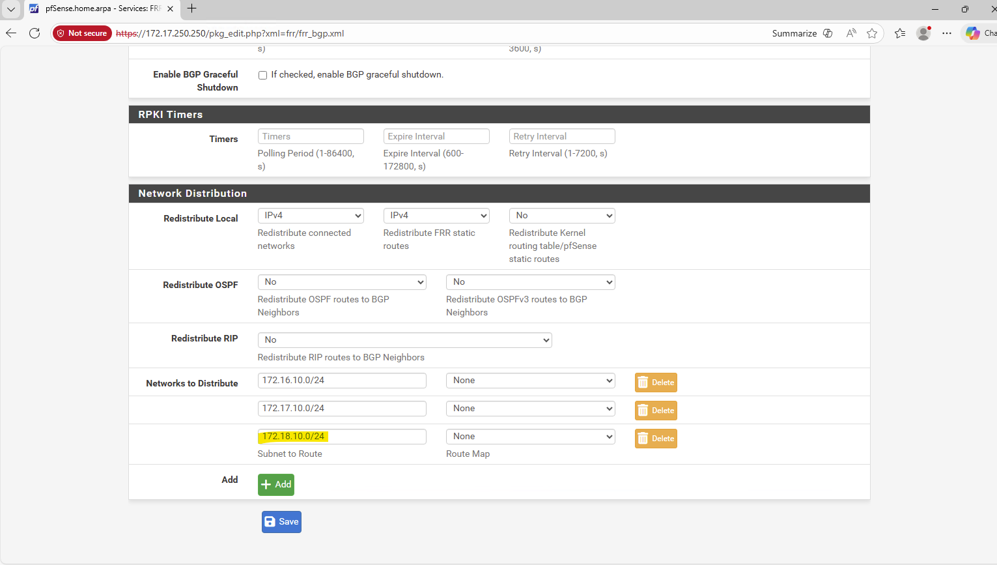Image resolution: width=997 pixels, height=565 pixels.
Task: Delete the 172.18.10.0/24 network entry
Action: click(656, 439)
